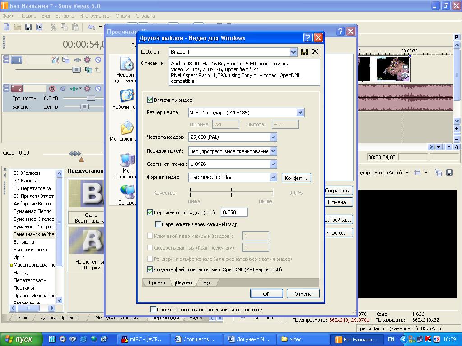462x346 pixels.
Task: Open the Частота кадров dropdown
Action: coord(273,137)
